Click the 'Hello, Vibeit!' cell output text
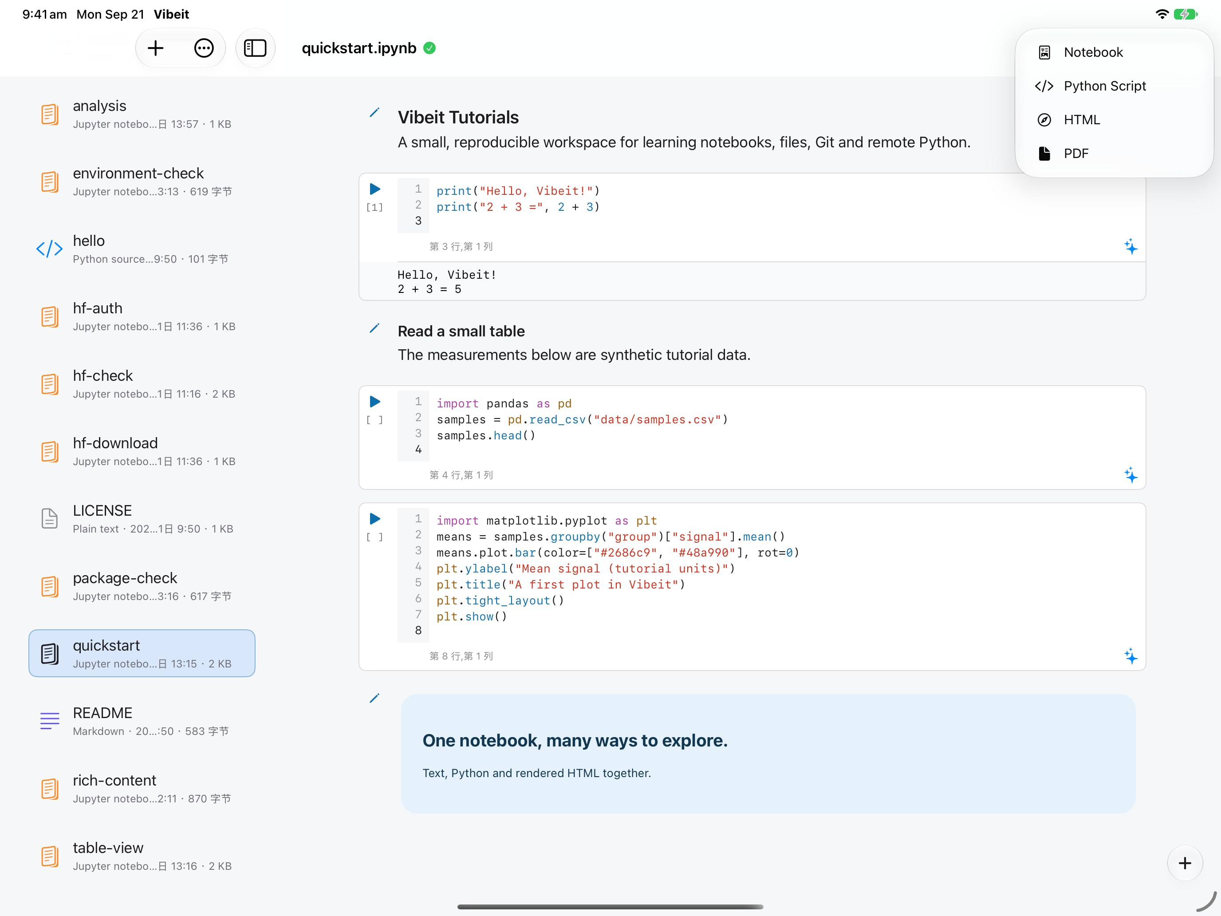This screenshot has height=916, width=1221. point(446,275)
